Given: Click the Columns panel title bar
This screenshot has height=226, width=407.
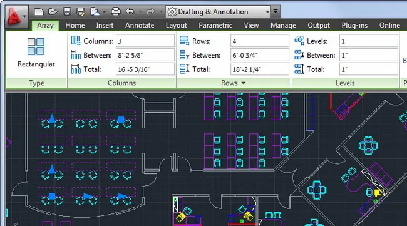Looking at the screenshot, I should [x=121, y=83].
